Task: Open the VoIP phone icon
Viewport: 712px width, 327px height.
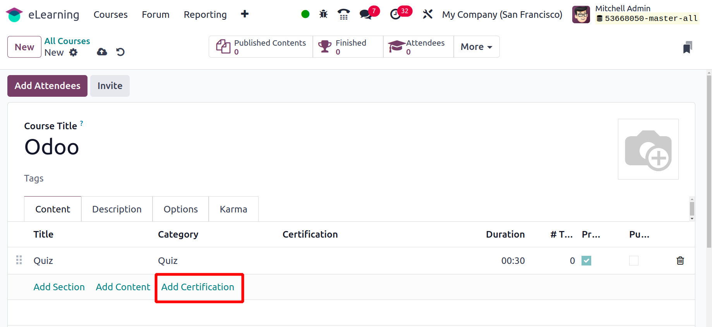Action: [x=343, y=14]
